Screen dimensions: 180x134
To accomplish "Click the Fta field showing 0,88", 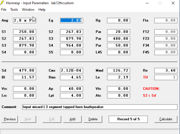I will (166, 20).
